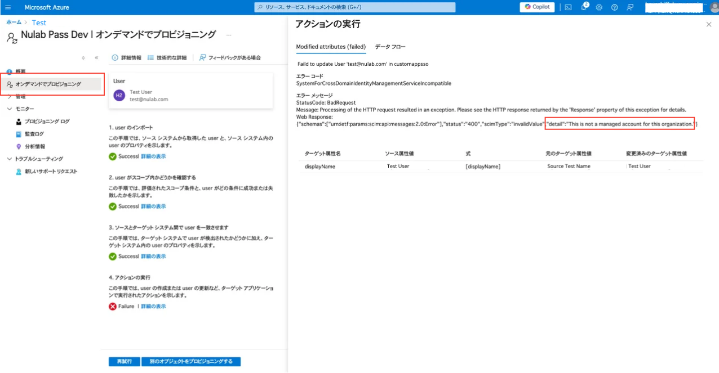719x373 pixels.
Task: Click 別のオブジェクトをプロビジョニングする button
Action: pos(191,361)
